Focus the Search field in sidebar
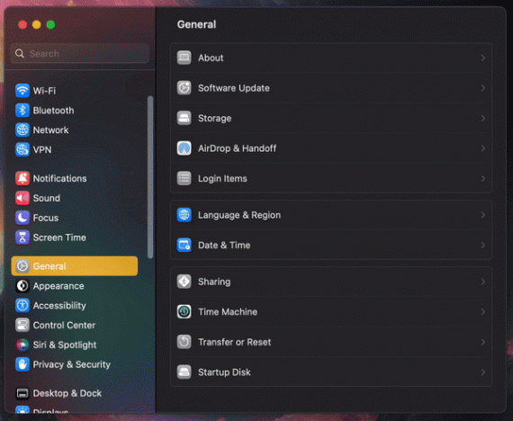 click(x=79, y=53)
